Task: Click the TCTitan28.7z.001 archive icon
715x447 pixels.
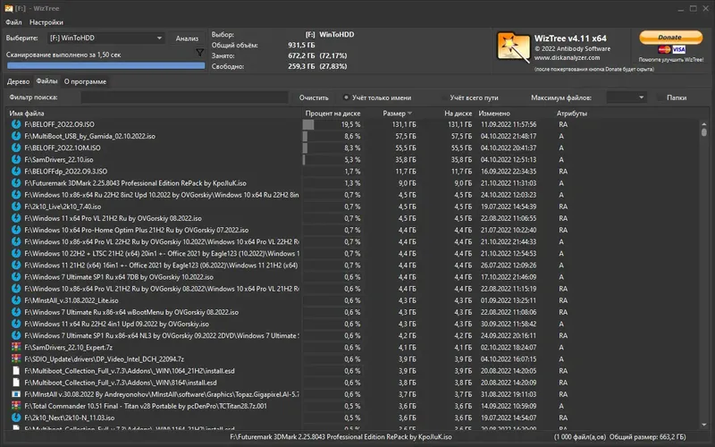Action: point(16,406)
